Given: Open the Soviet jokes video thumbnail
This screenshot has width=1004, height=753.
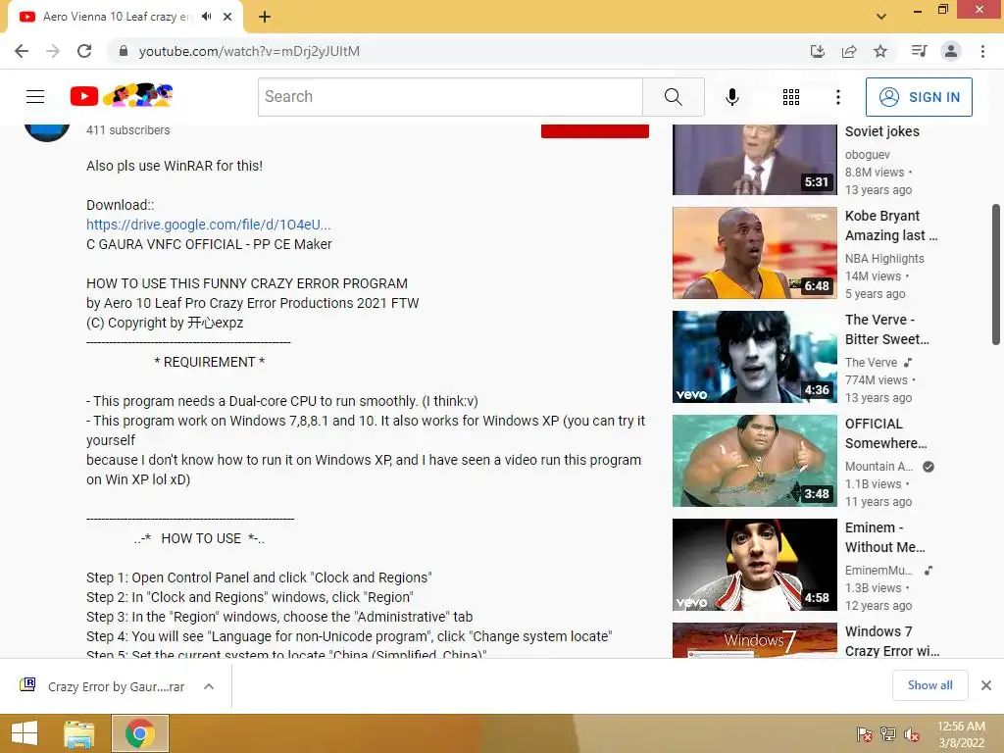Looking at the screenshot, I should tap(754, 160).
